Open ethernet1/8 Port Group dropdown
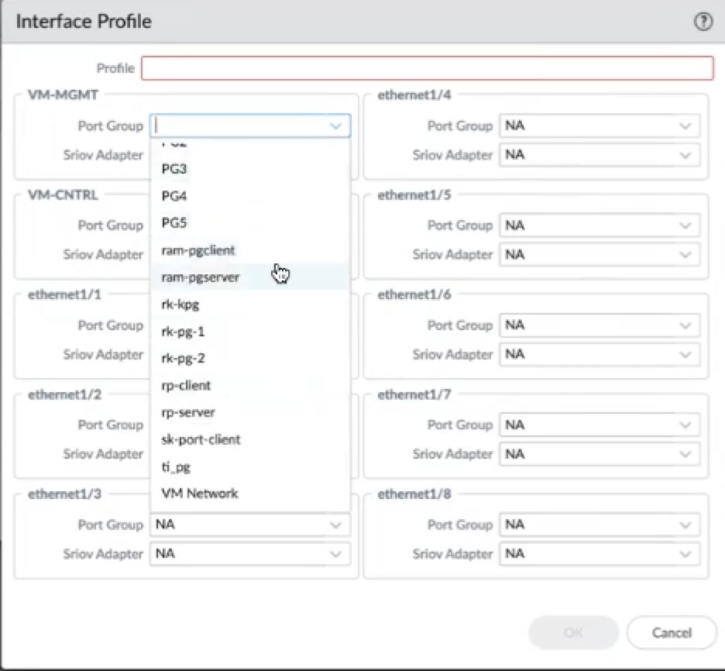 pyautogui.click(x=600, y=525)
